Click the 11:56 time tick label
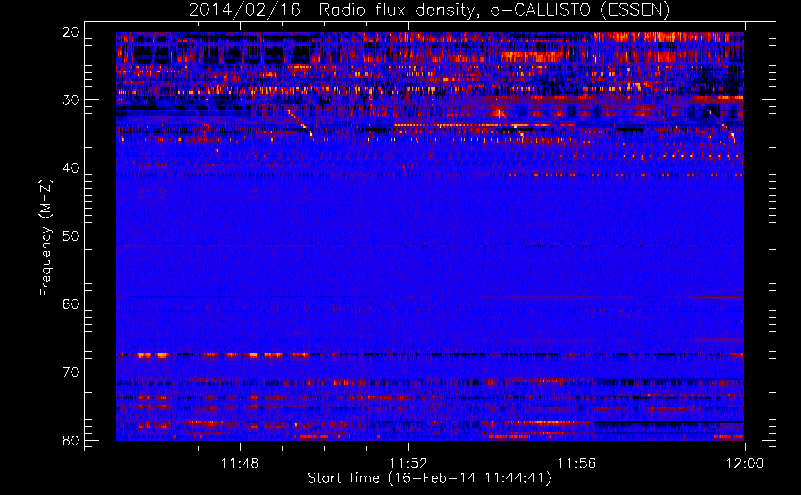801x495 pixels. click(x=577, y=464)
